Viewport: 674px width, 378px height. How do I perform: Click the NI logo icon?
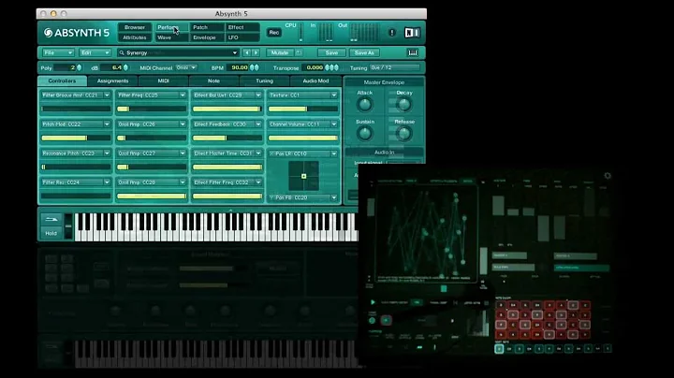(x=412, y=33)
